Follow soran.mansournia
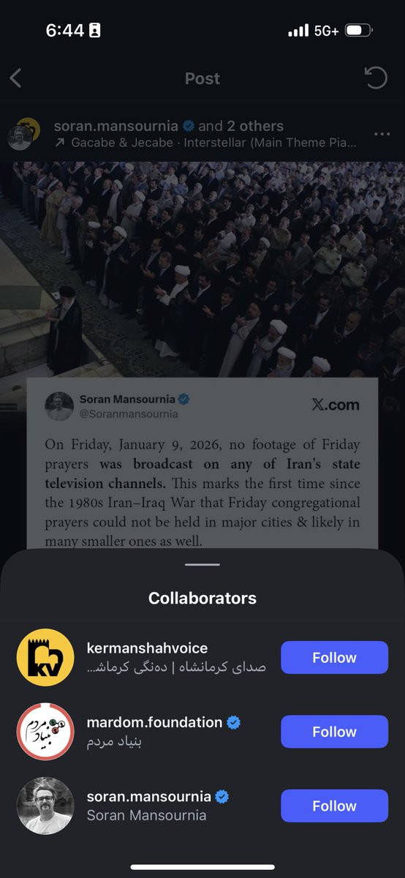This screenshot has height=878, width=405. point(334,806)
